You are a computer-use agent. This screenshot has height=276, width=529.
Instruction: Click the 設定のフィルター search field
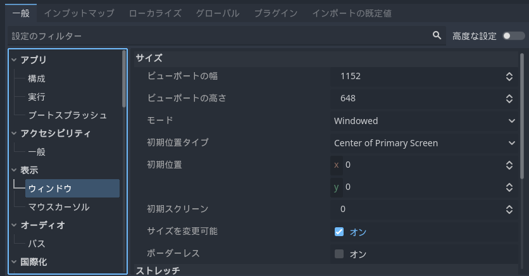(215, 37)
